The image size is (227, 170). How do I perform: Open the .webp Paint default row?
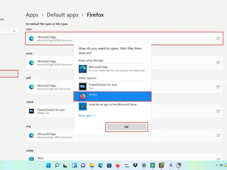coord(124,157)
